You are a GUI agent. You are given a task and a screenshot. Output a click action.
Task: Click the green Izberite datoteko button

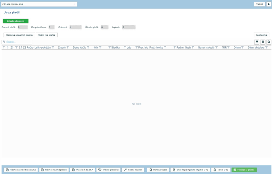coord(16,21)
